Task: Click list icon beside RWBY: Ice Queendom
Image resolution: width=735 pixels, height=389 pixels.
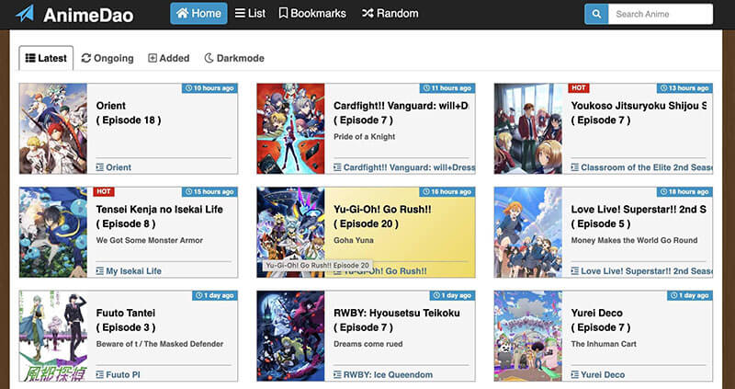Action: [337, 375]
